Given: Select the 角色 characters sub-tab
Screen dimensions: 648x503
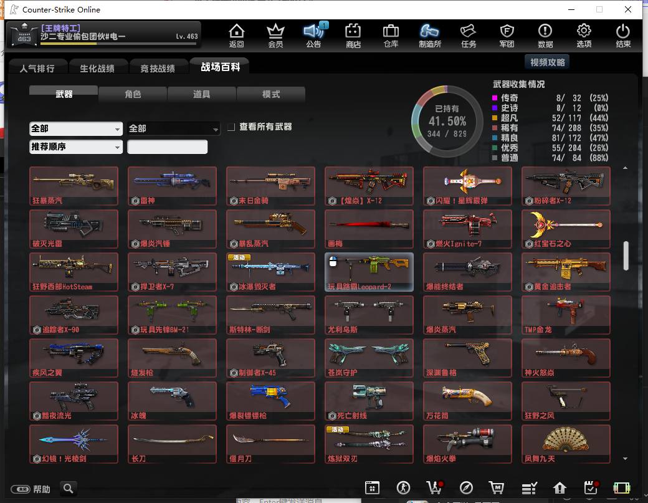Looking at the screenshot, I should [x=133, y=94].
